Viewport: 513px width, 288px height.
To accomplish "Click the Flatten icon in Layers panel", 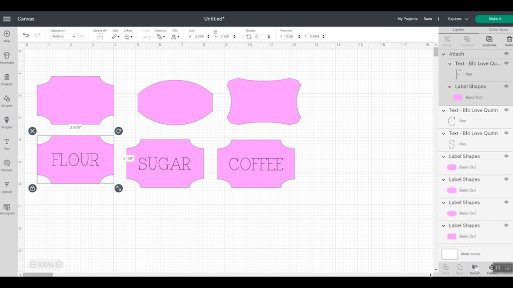I will 491,269.
